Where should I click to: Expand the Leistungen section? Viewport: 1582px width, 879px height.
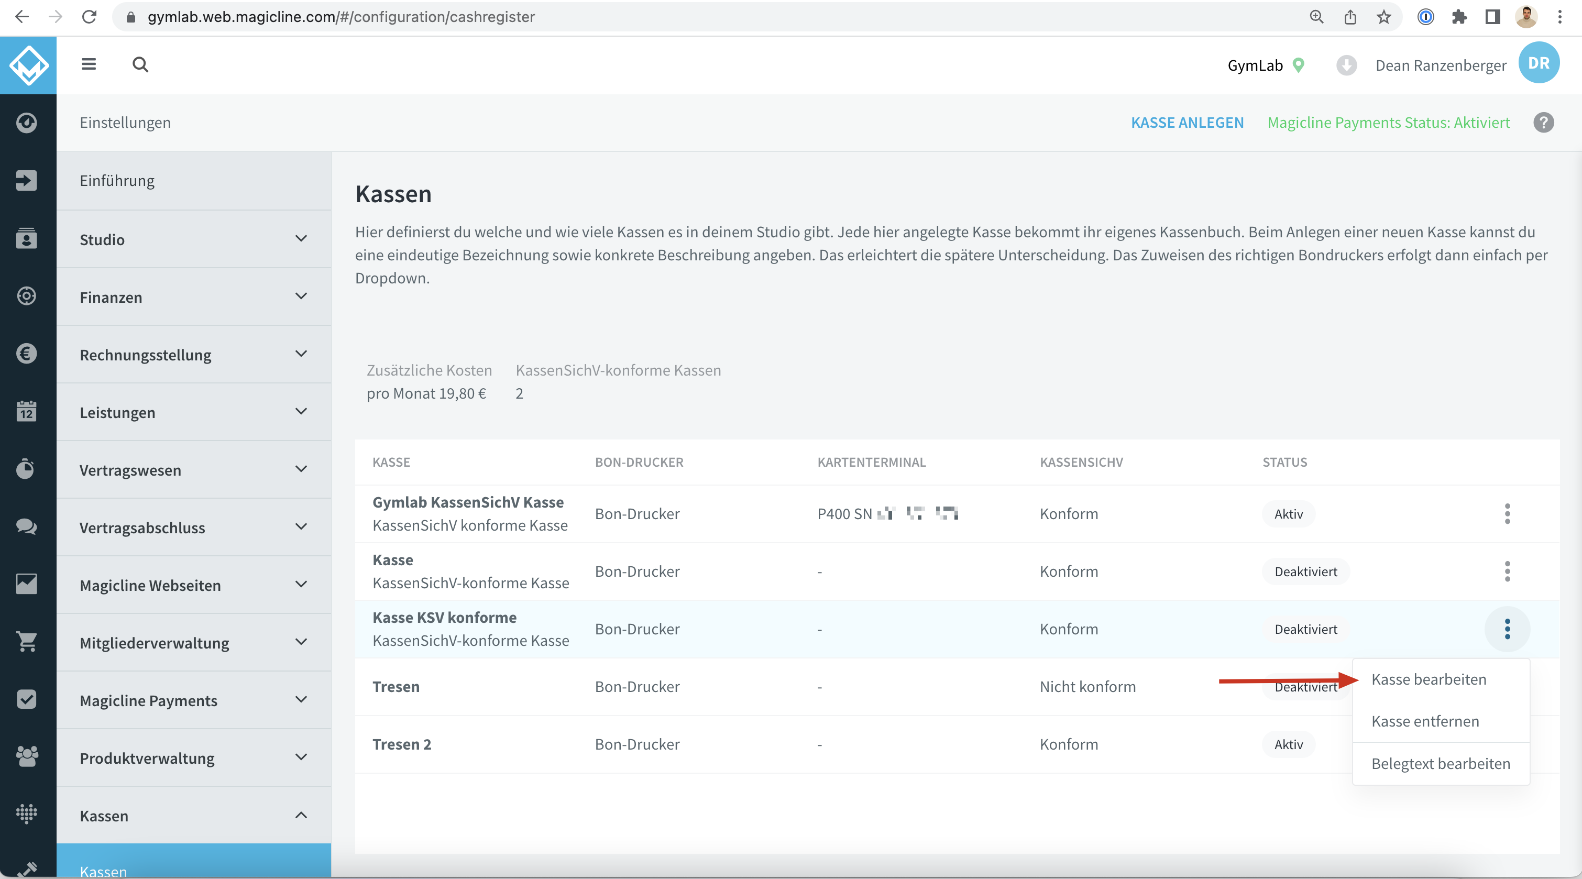(194, 412)
